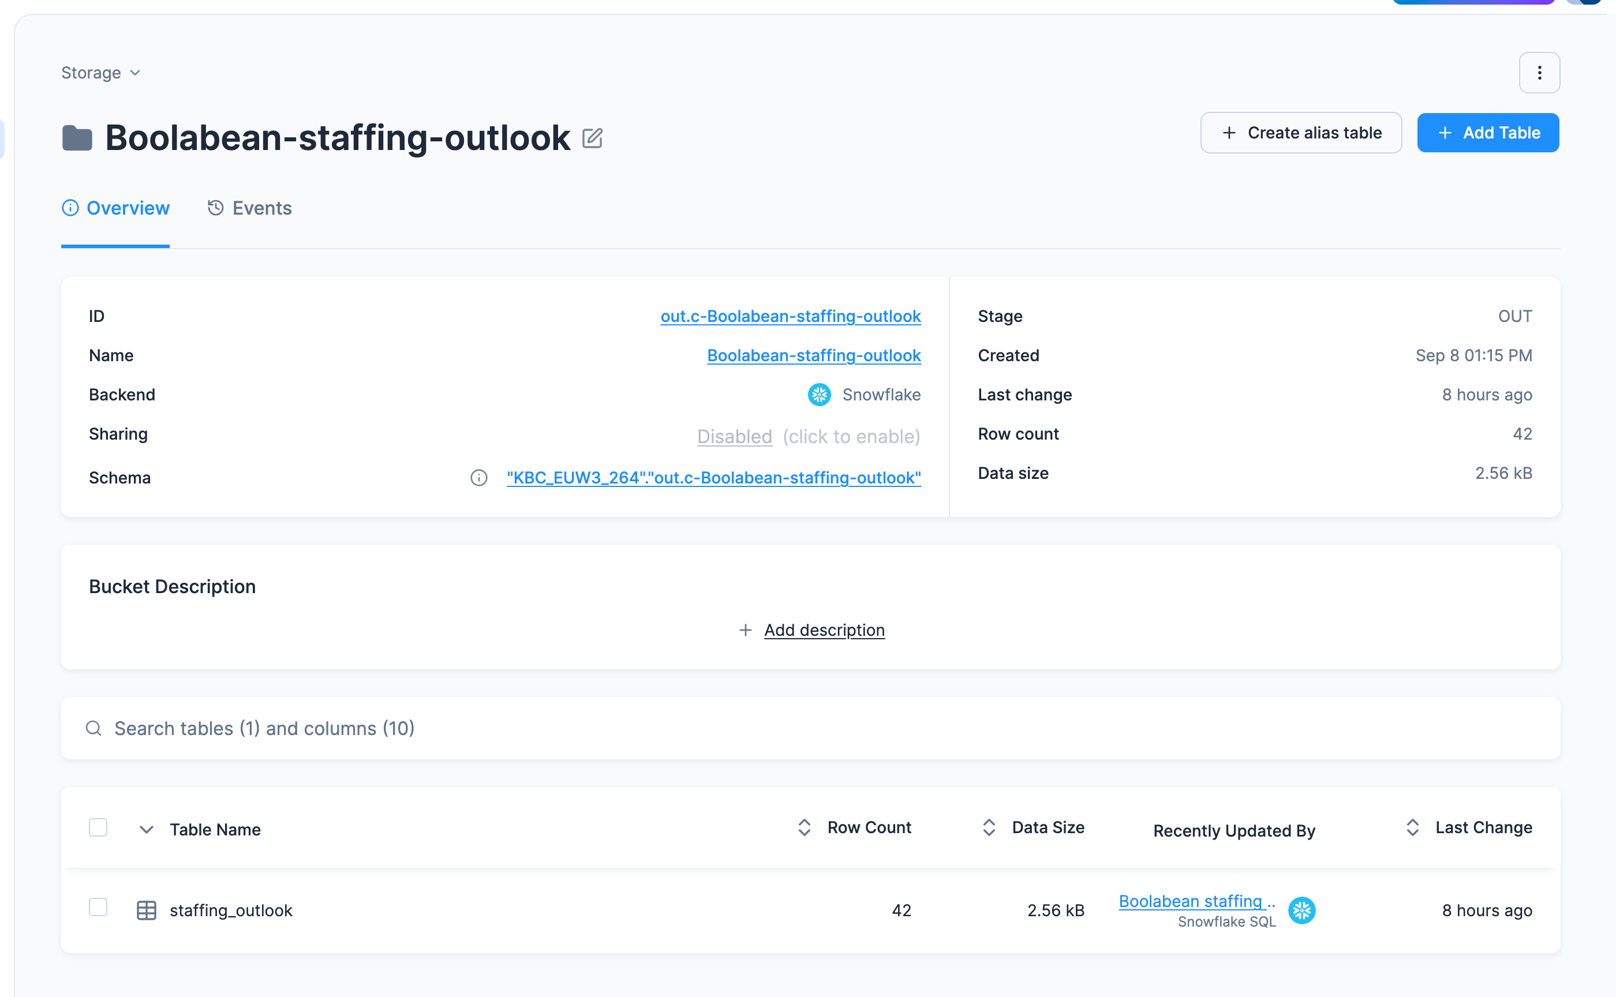Image resolution: width=1616 pixels, height=997 pixels.
Task: Click the Add description link
Action: pyautogui.click(x=825, y=629)
